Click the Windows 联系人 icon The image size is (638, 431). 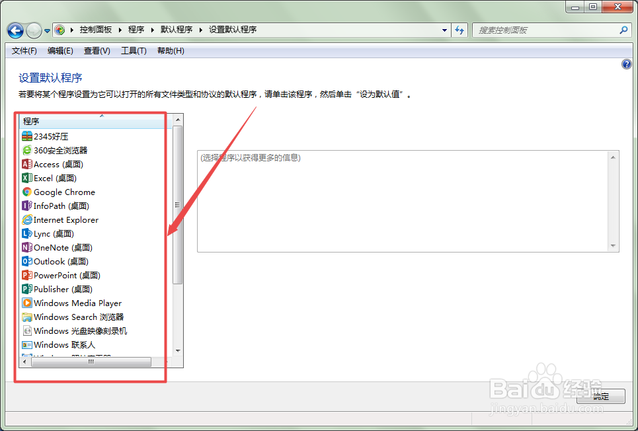coord(27,344)
